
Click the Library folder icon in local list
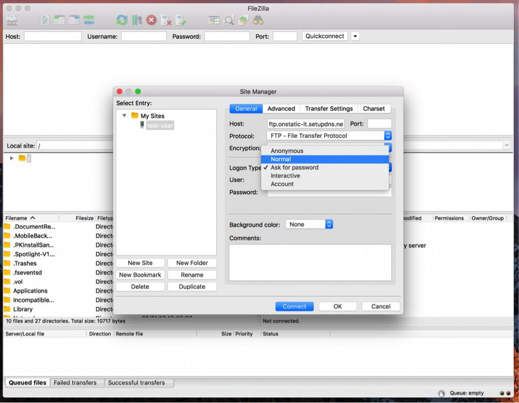[7, 309]
